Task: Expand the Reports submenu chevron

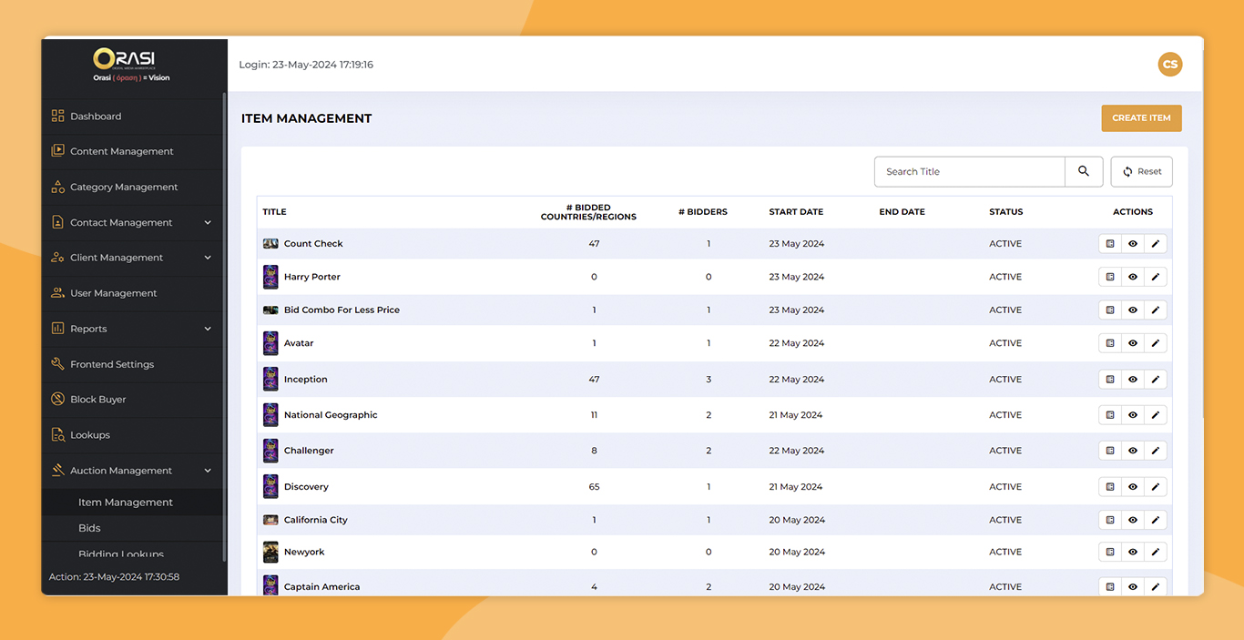Action: [x=208, y=329]
